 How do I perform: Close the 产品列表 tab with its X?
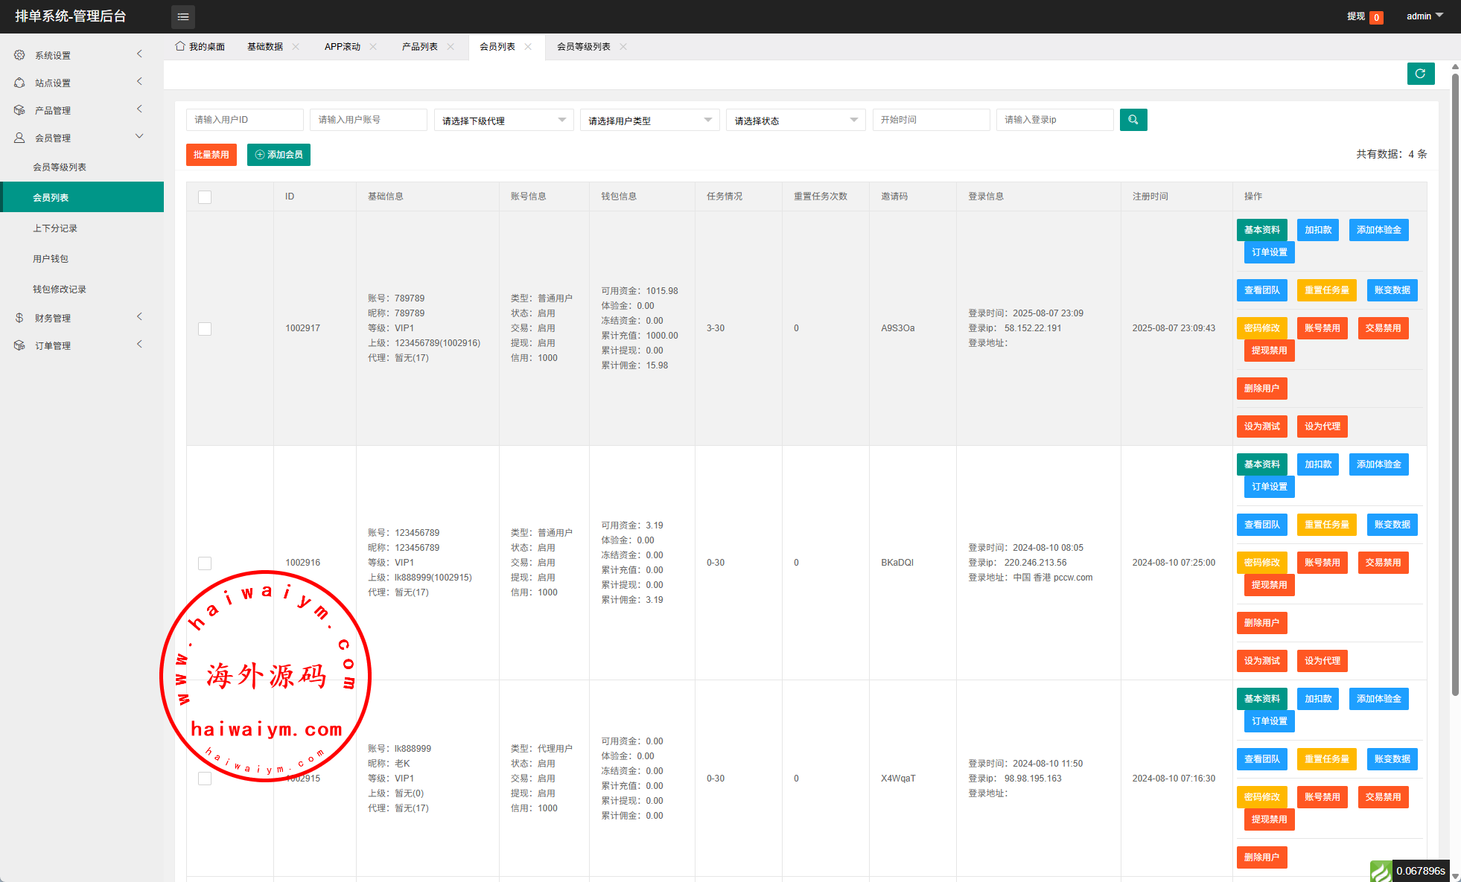pyautogui.click(x=451, y=47)
